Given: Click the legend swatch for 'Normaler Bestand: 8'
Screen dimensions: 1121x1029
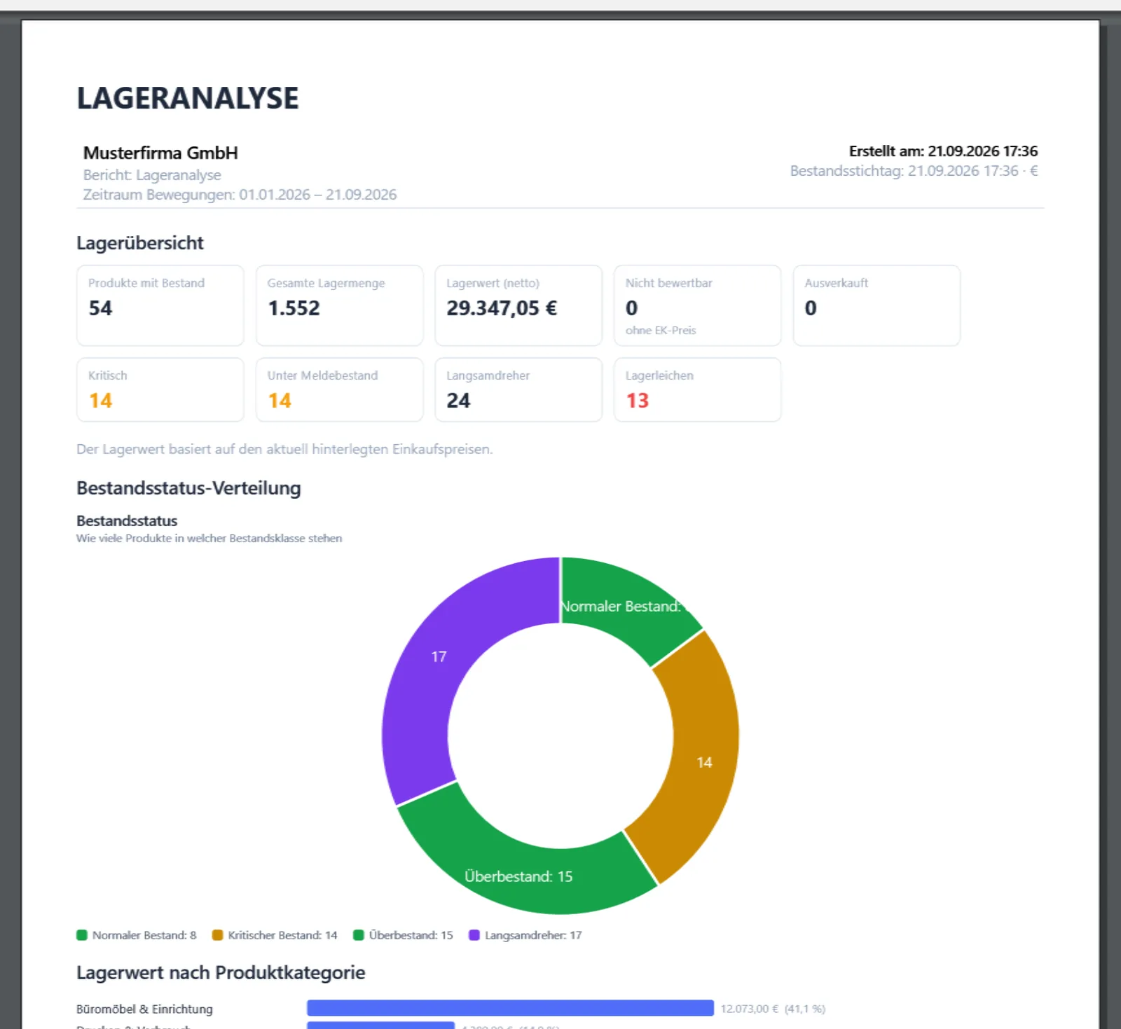Looking at the screenshot, I should (82, 935).
